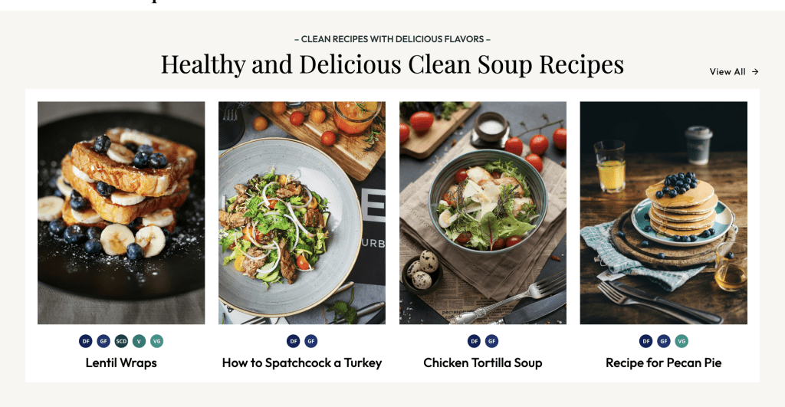Open the View All link
The width and height of the screenshot is (785, 407).
click(x=734, y=72)
